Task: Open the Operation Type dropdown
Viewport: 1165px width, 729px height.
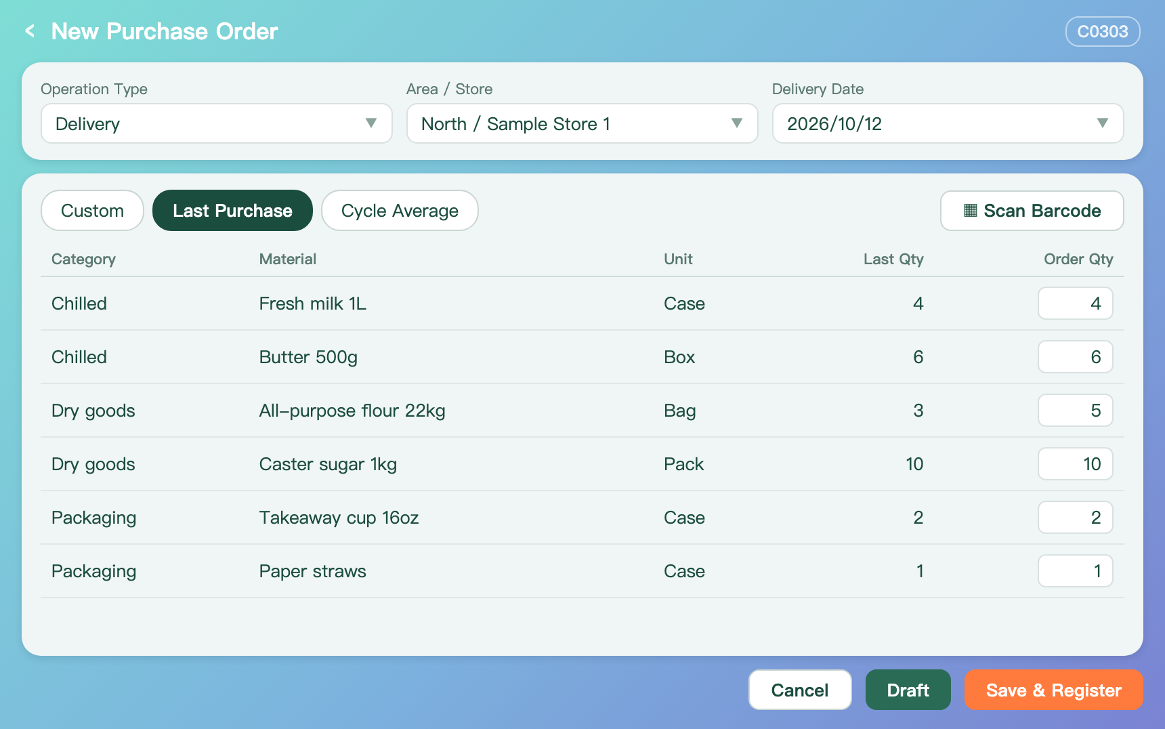Action: [217, 123]
